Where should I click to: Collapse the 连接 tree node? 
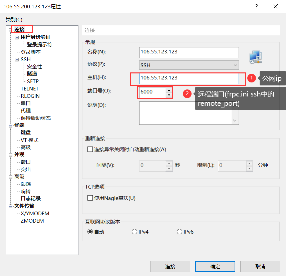point(10,30)
